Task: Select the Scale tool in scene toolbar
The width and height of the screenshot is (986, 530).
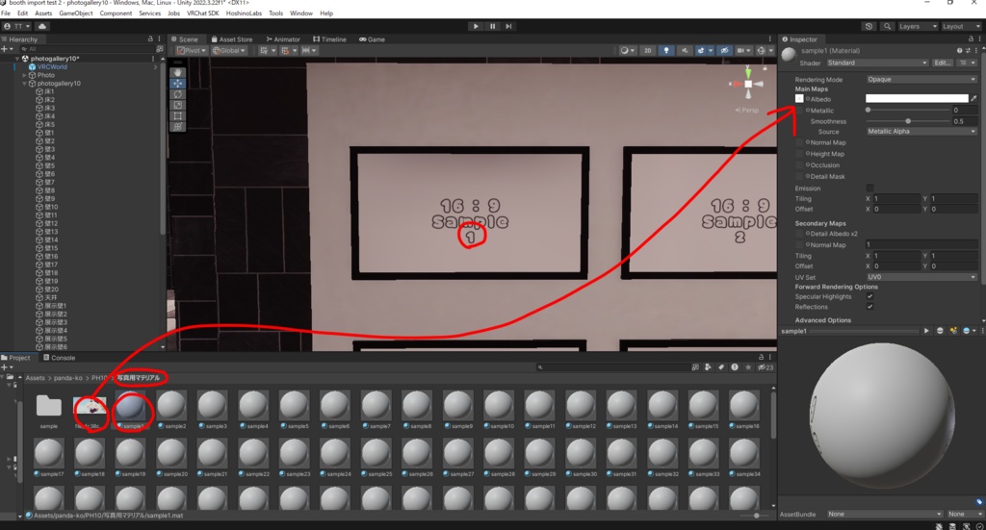Action: pyautogui.click(x=178, y=105)
